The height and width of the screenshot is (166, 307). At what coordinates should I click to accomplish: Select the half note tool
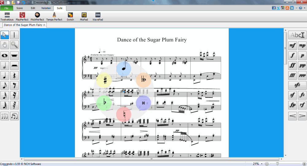click(x=5, y=66)
